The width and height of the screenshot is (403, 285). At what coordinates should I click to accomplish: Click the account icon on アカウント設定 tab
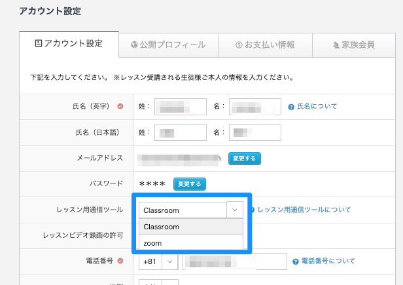click(39, 44)
